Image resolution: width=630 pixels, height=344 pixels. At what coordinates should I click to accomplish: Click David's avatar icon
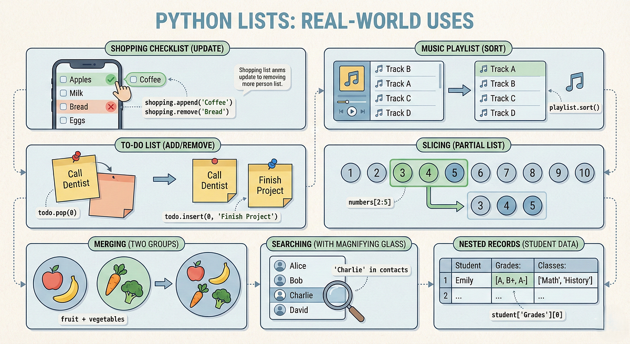[280, 310]
